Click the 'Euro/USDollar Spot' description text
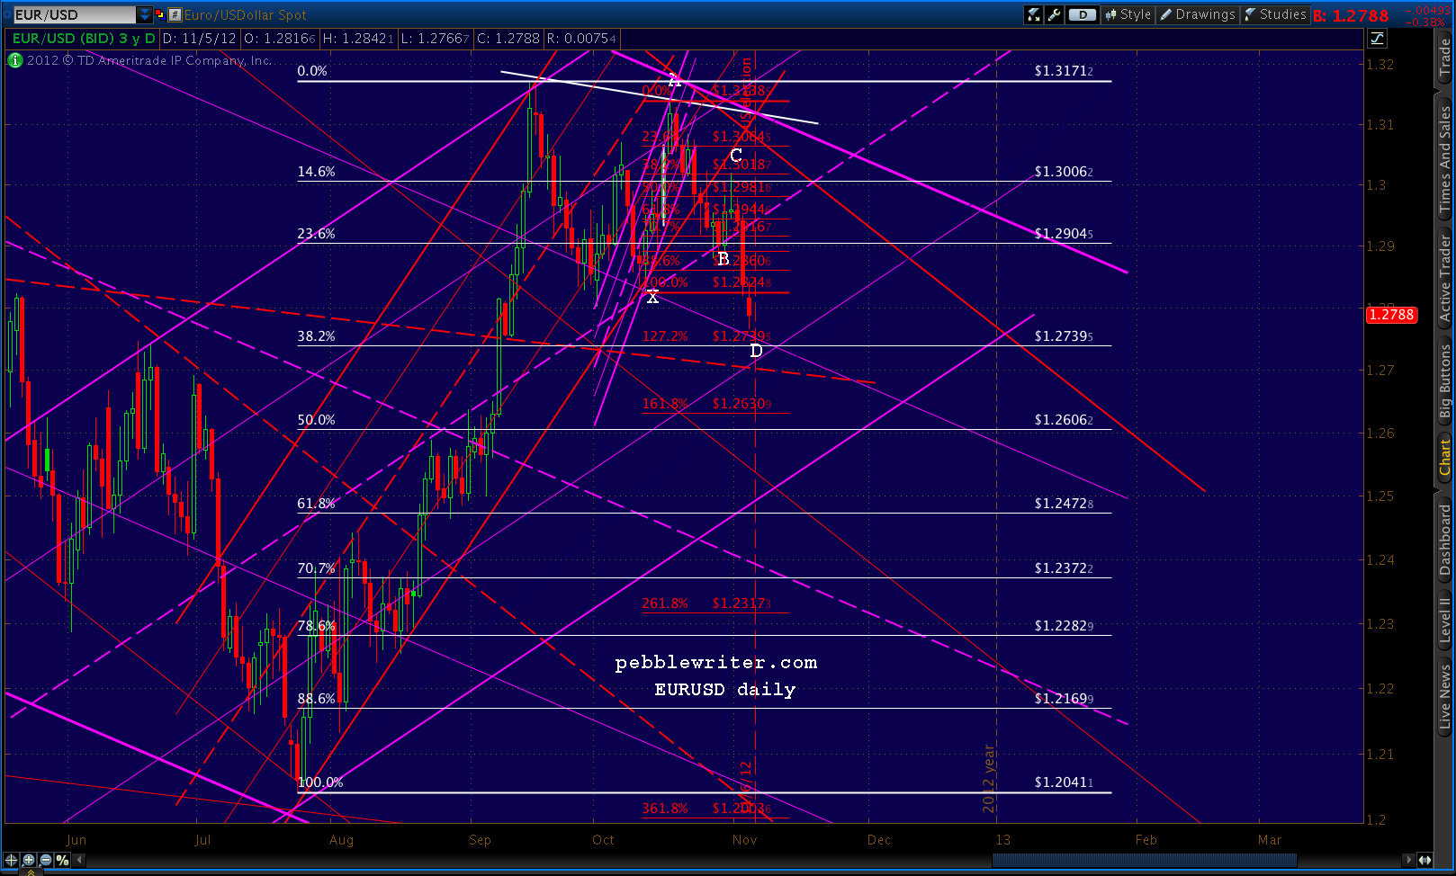 246,14
